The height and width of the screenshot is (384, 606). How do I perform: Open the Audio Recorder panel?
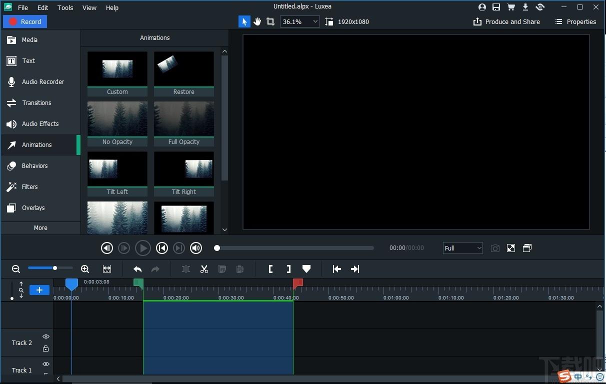(x=40, y=82)
